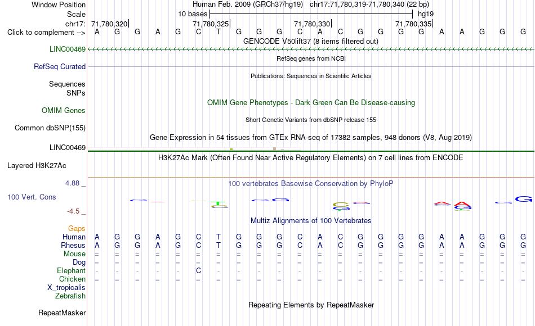
Task: Click 'Publications: Sequences in Scientific Articles' title
Action: point(311,76)
